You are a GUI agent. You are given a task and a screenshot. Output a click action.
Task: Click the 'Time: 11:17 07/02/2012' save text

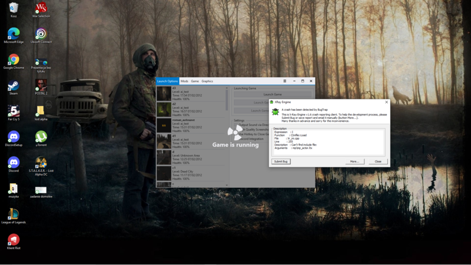[187, 175]
